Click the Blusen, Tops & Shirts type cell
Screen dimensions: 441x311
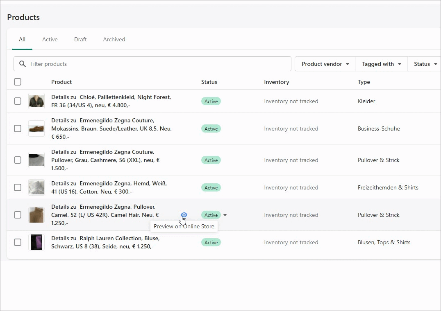click(384, 243)
